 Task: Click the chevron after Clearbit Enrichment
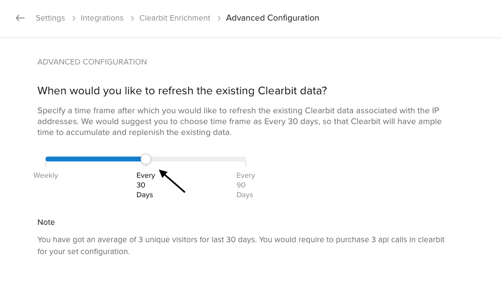click(x=218, y=18)
